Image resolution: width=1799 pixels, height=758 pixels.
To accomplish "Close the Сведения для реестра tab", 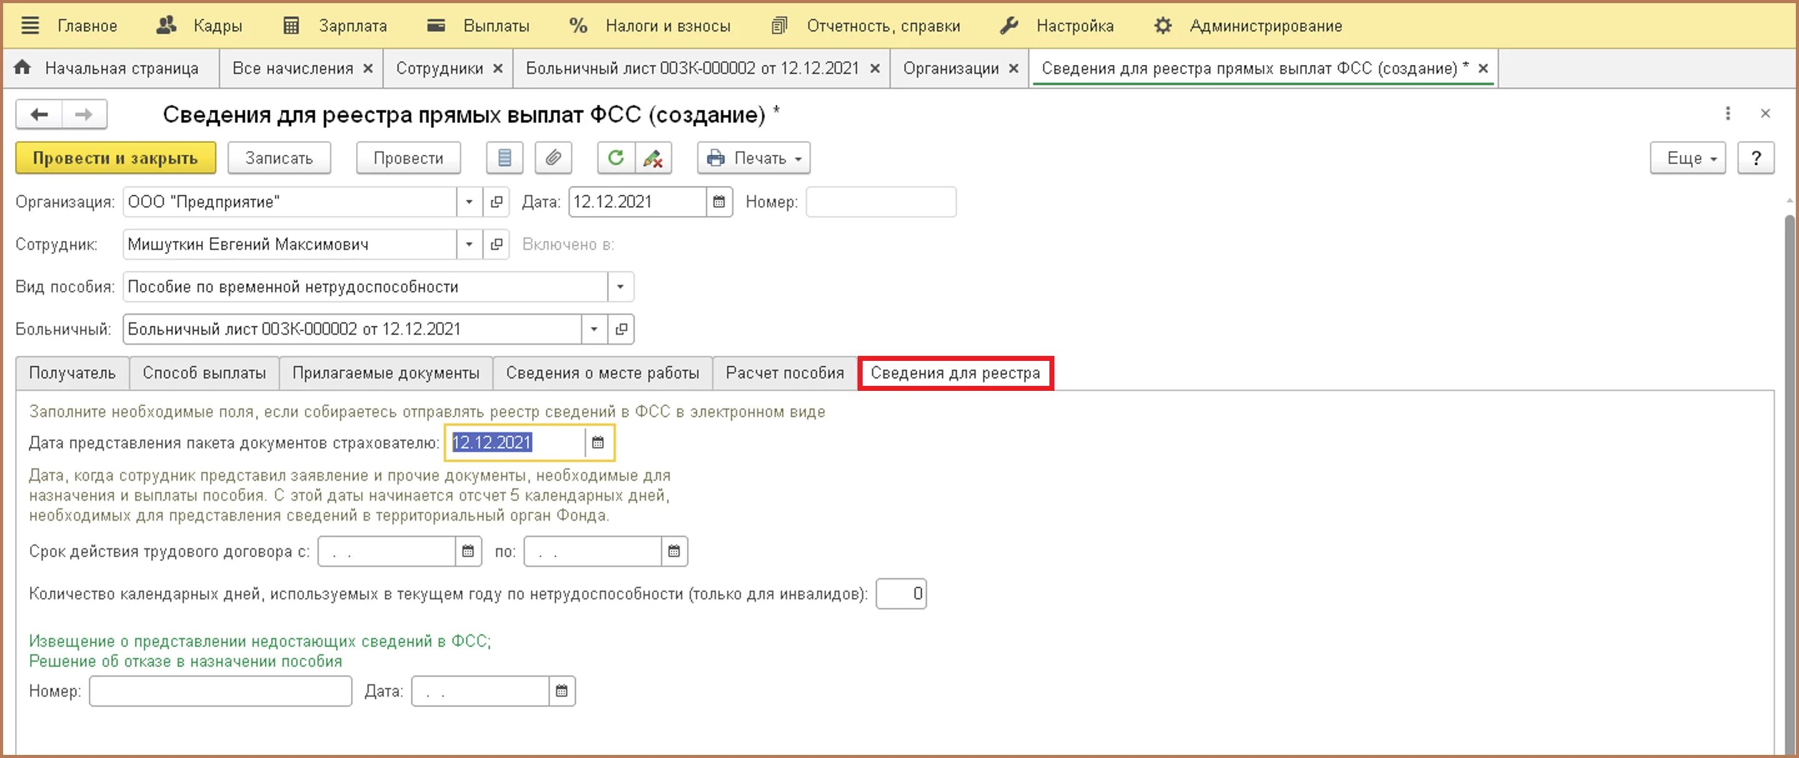I will [1483, 69].
